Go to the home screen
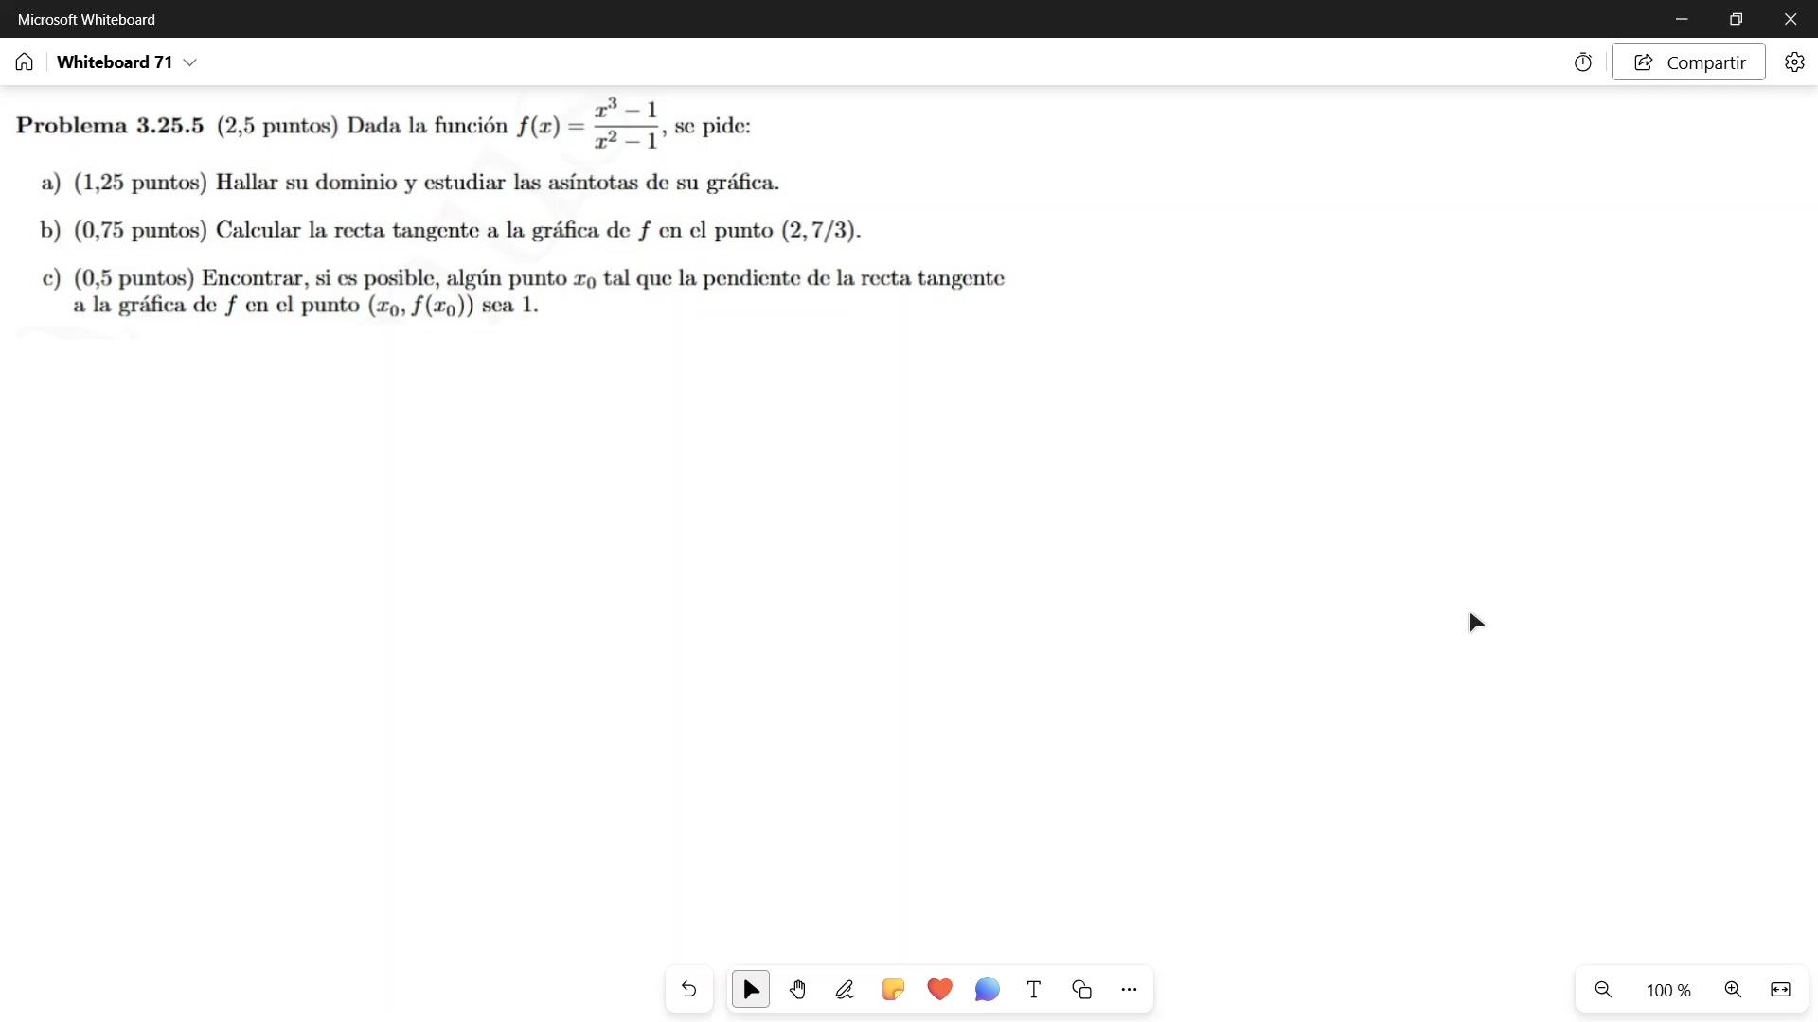This screenshot has height=1022, width=1818. pos(25,62)
